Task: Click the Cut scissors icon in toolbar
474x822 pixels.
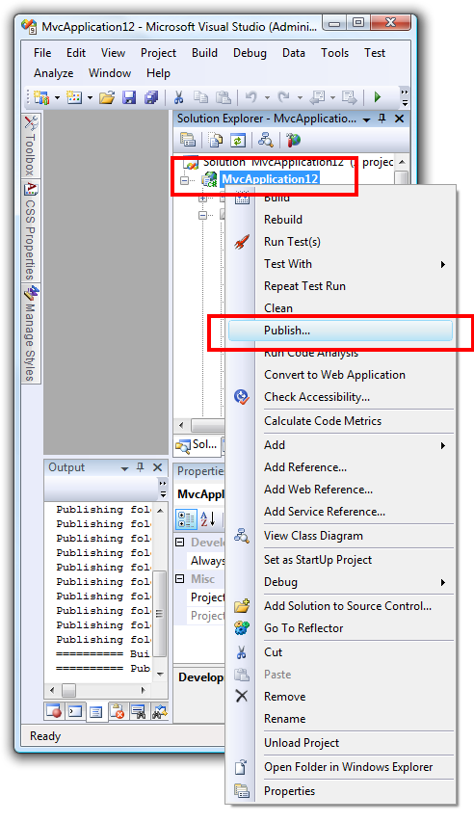Action: 178,97
